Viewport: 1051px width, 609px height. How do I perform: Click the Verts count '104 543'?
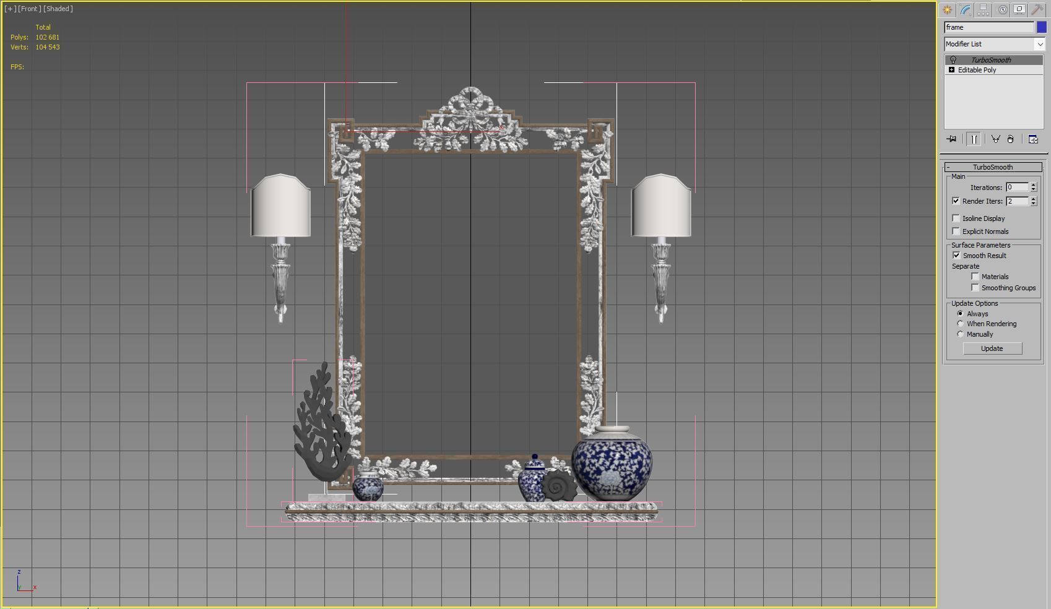pyautogui.click(x=48, y=47)
